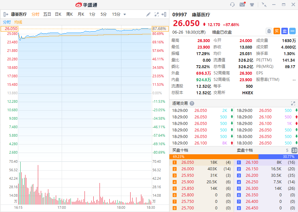Click the 8K trade at 26.100
Viewport: 298px width, 212px height.
click(x=202, y=143)
